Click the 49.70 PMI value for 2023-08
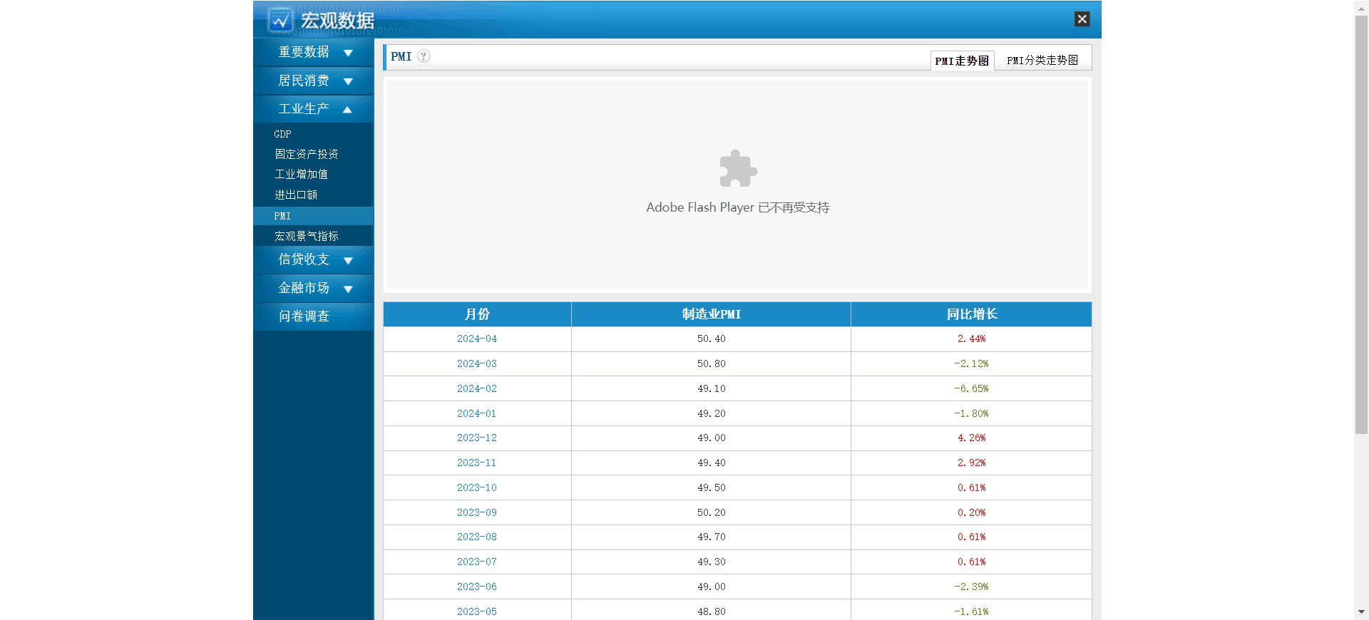 [x=712, y=537]
